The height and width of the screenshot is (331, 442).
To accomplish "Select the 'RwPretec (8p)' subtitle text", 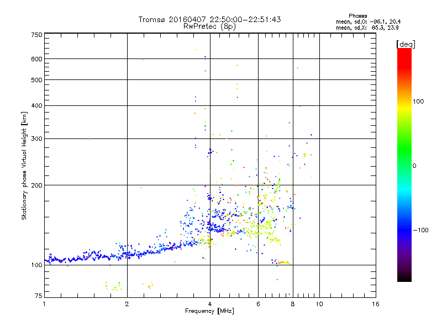I will [209, 26].
